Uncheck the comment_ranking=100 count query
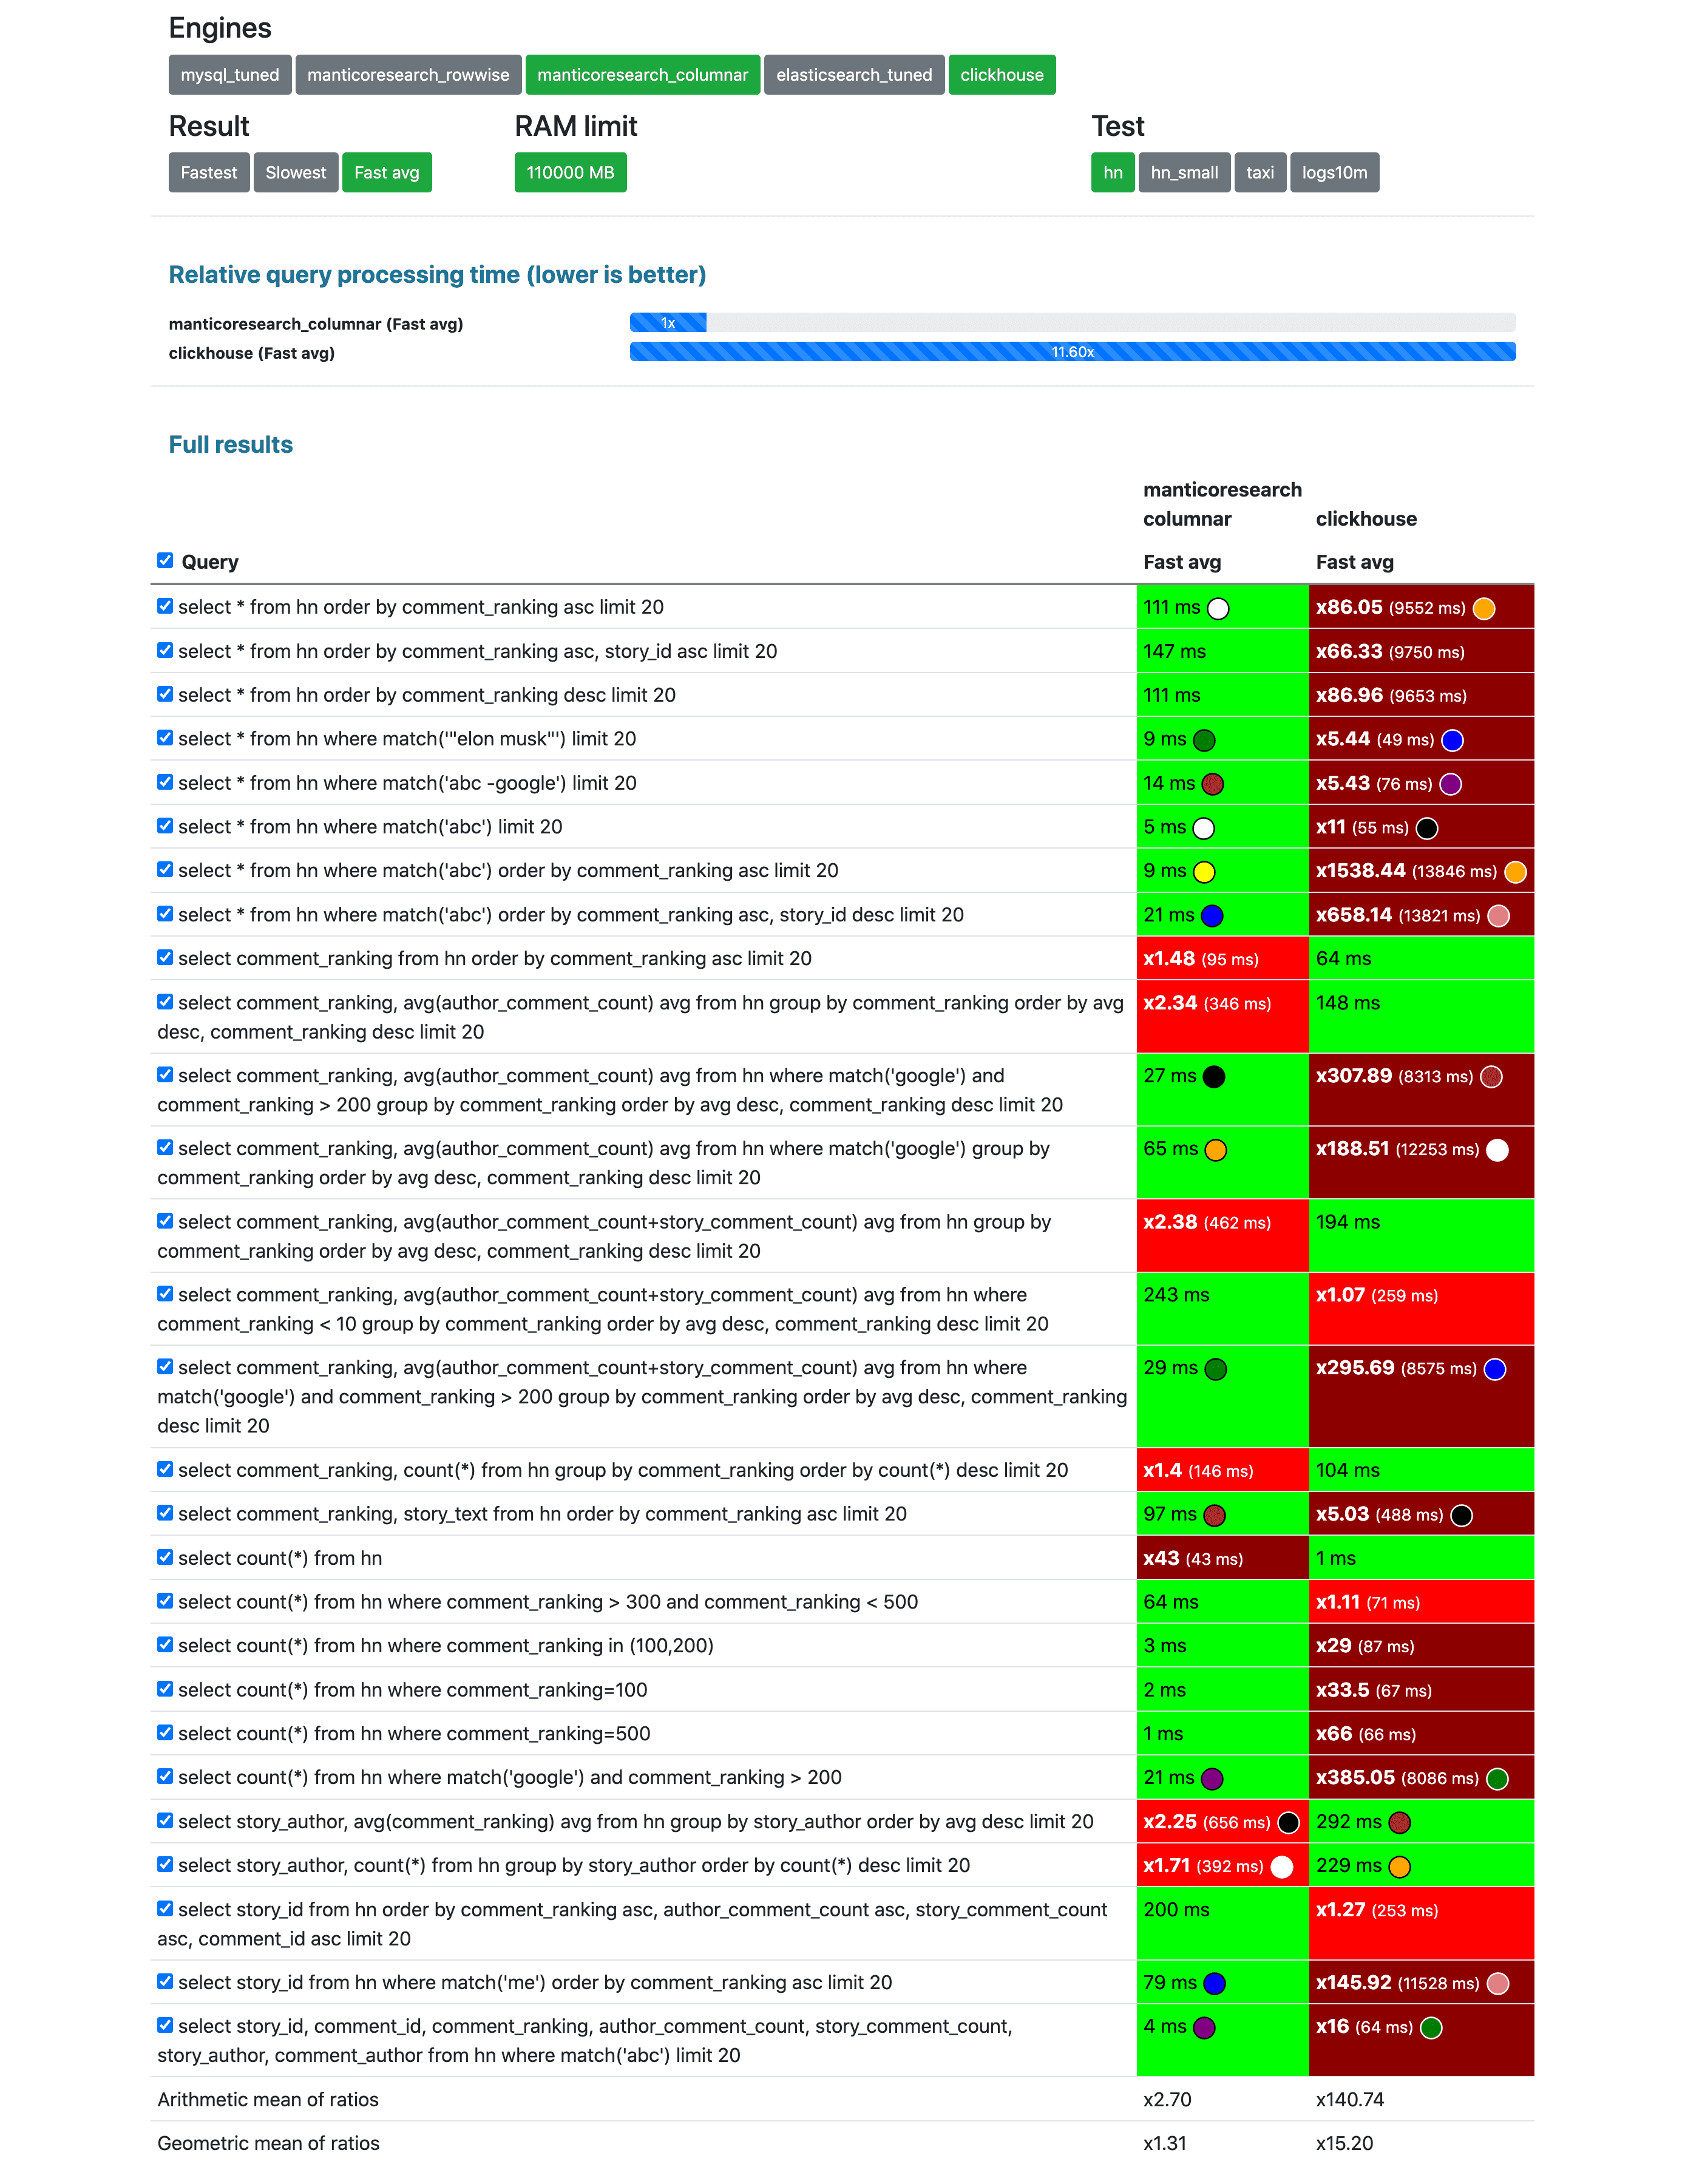The height and width of the screenshot is (2184, 1685). (165, 1689)
